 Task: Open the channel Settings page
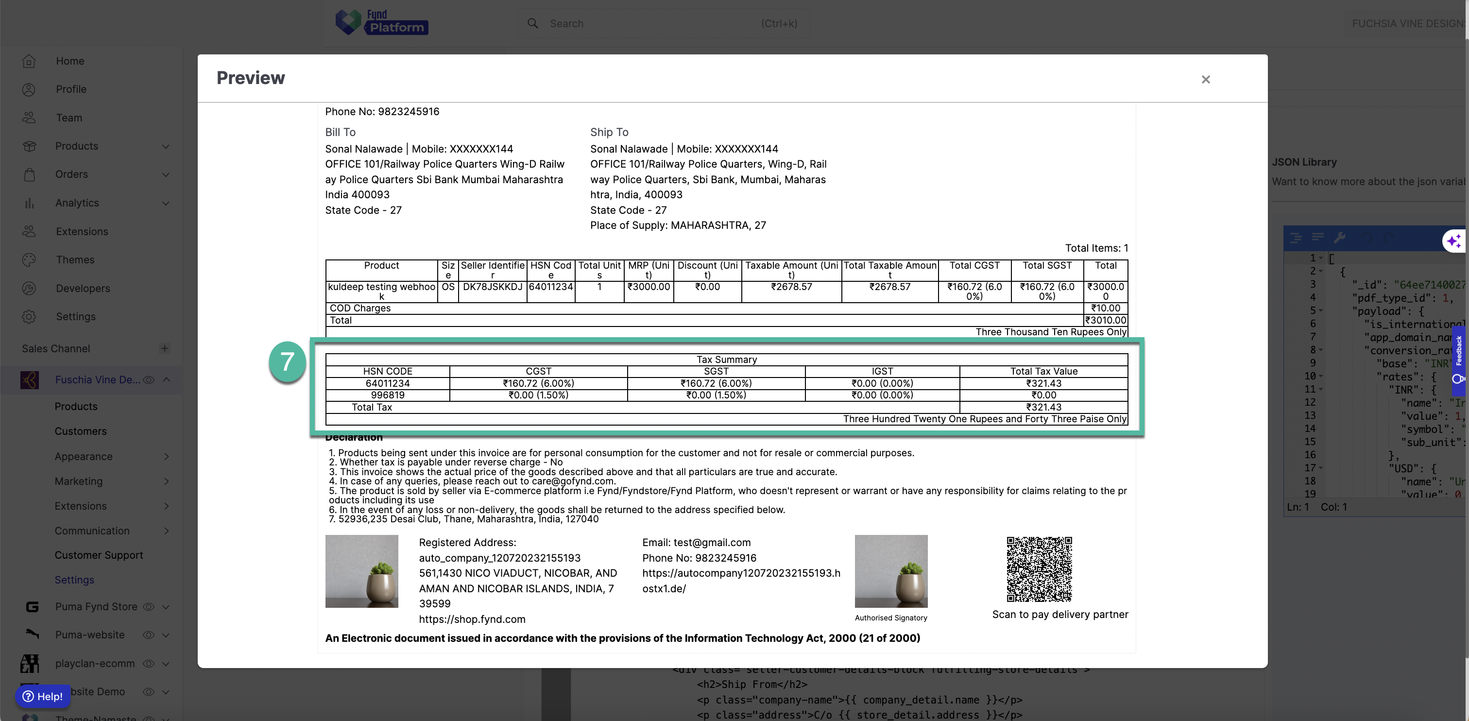pyautogui.click(x=74, y=580)
